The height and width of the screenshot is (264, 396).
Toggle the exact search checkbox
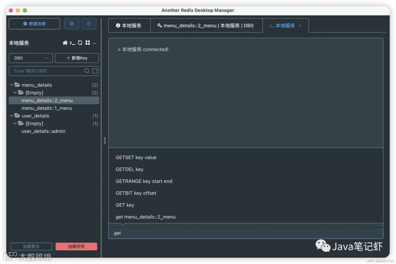coord(95,71)
